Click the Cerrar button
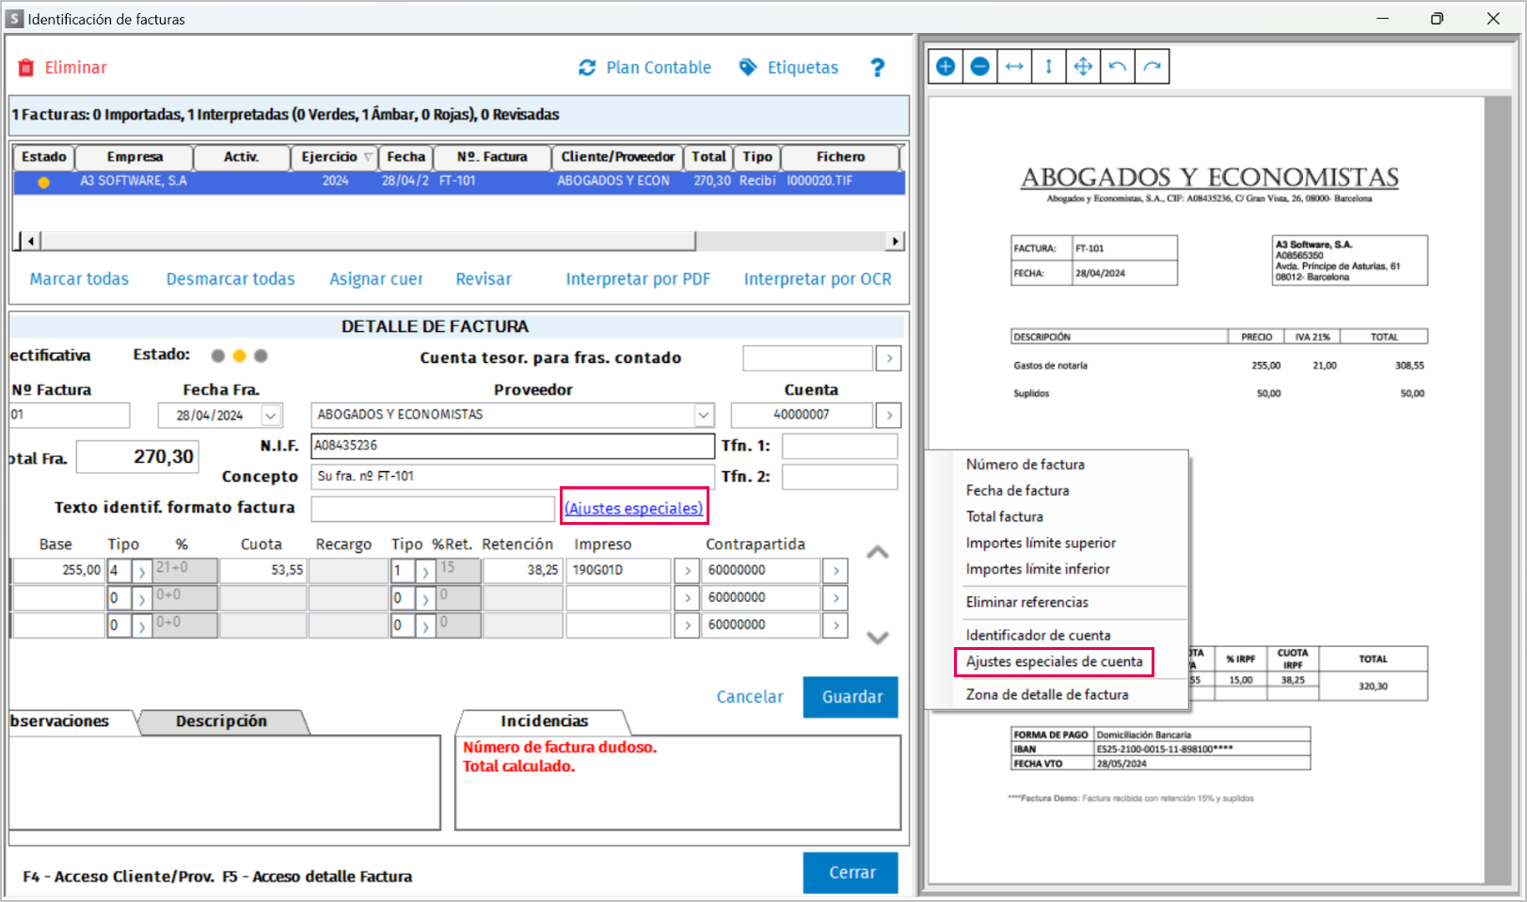The image size is (1527, 902). (851, 873)
